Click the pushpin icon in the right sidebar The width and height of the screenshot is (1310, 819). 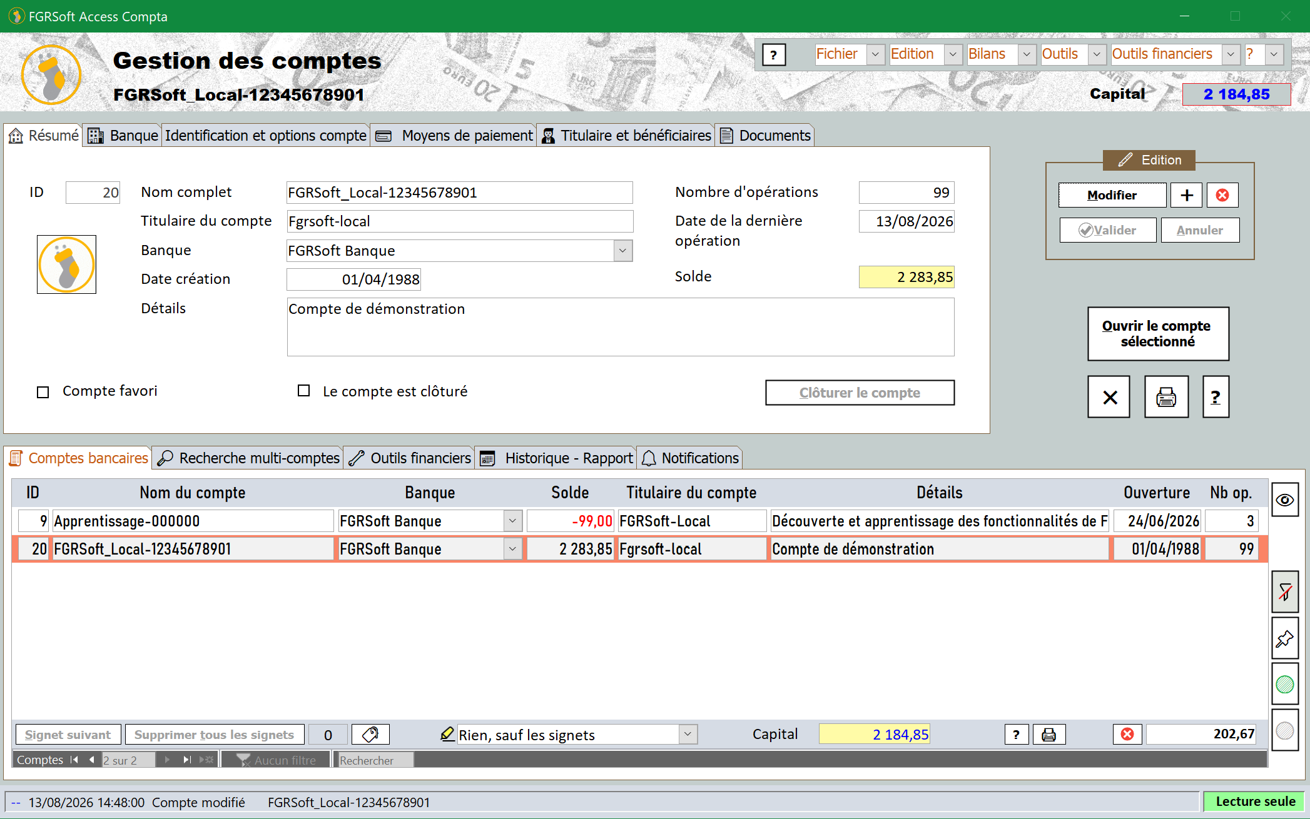point(1285,638)
